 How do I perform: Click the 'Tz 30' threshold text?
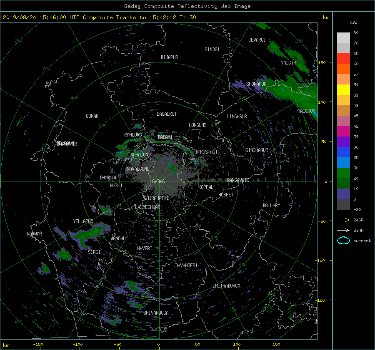187,17
